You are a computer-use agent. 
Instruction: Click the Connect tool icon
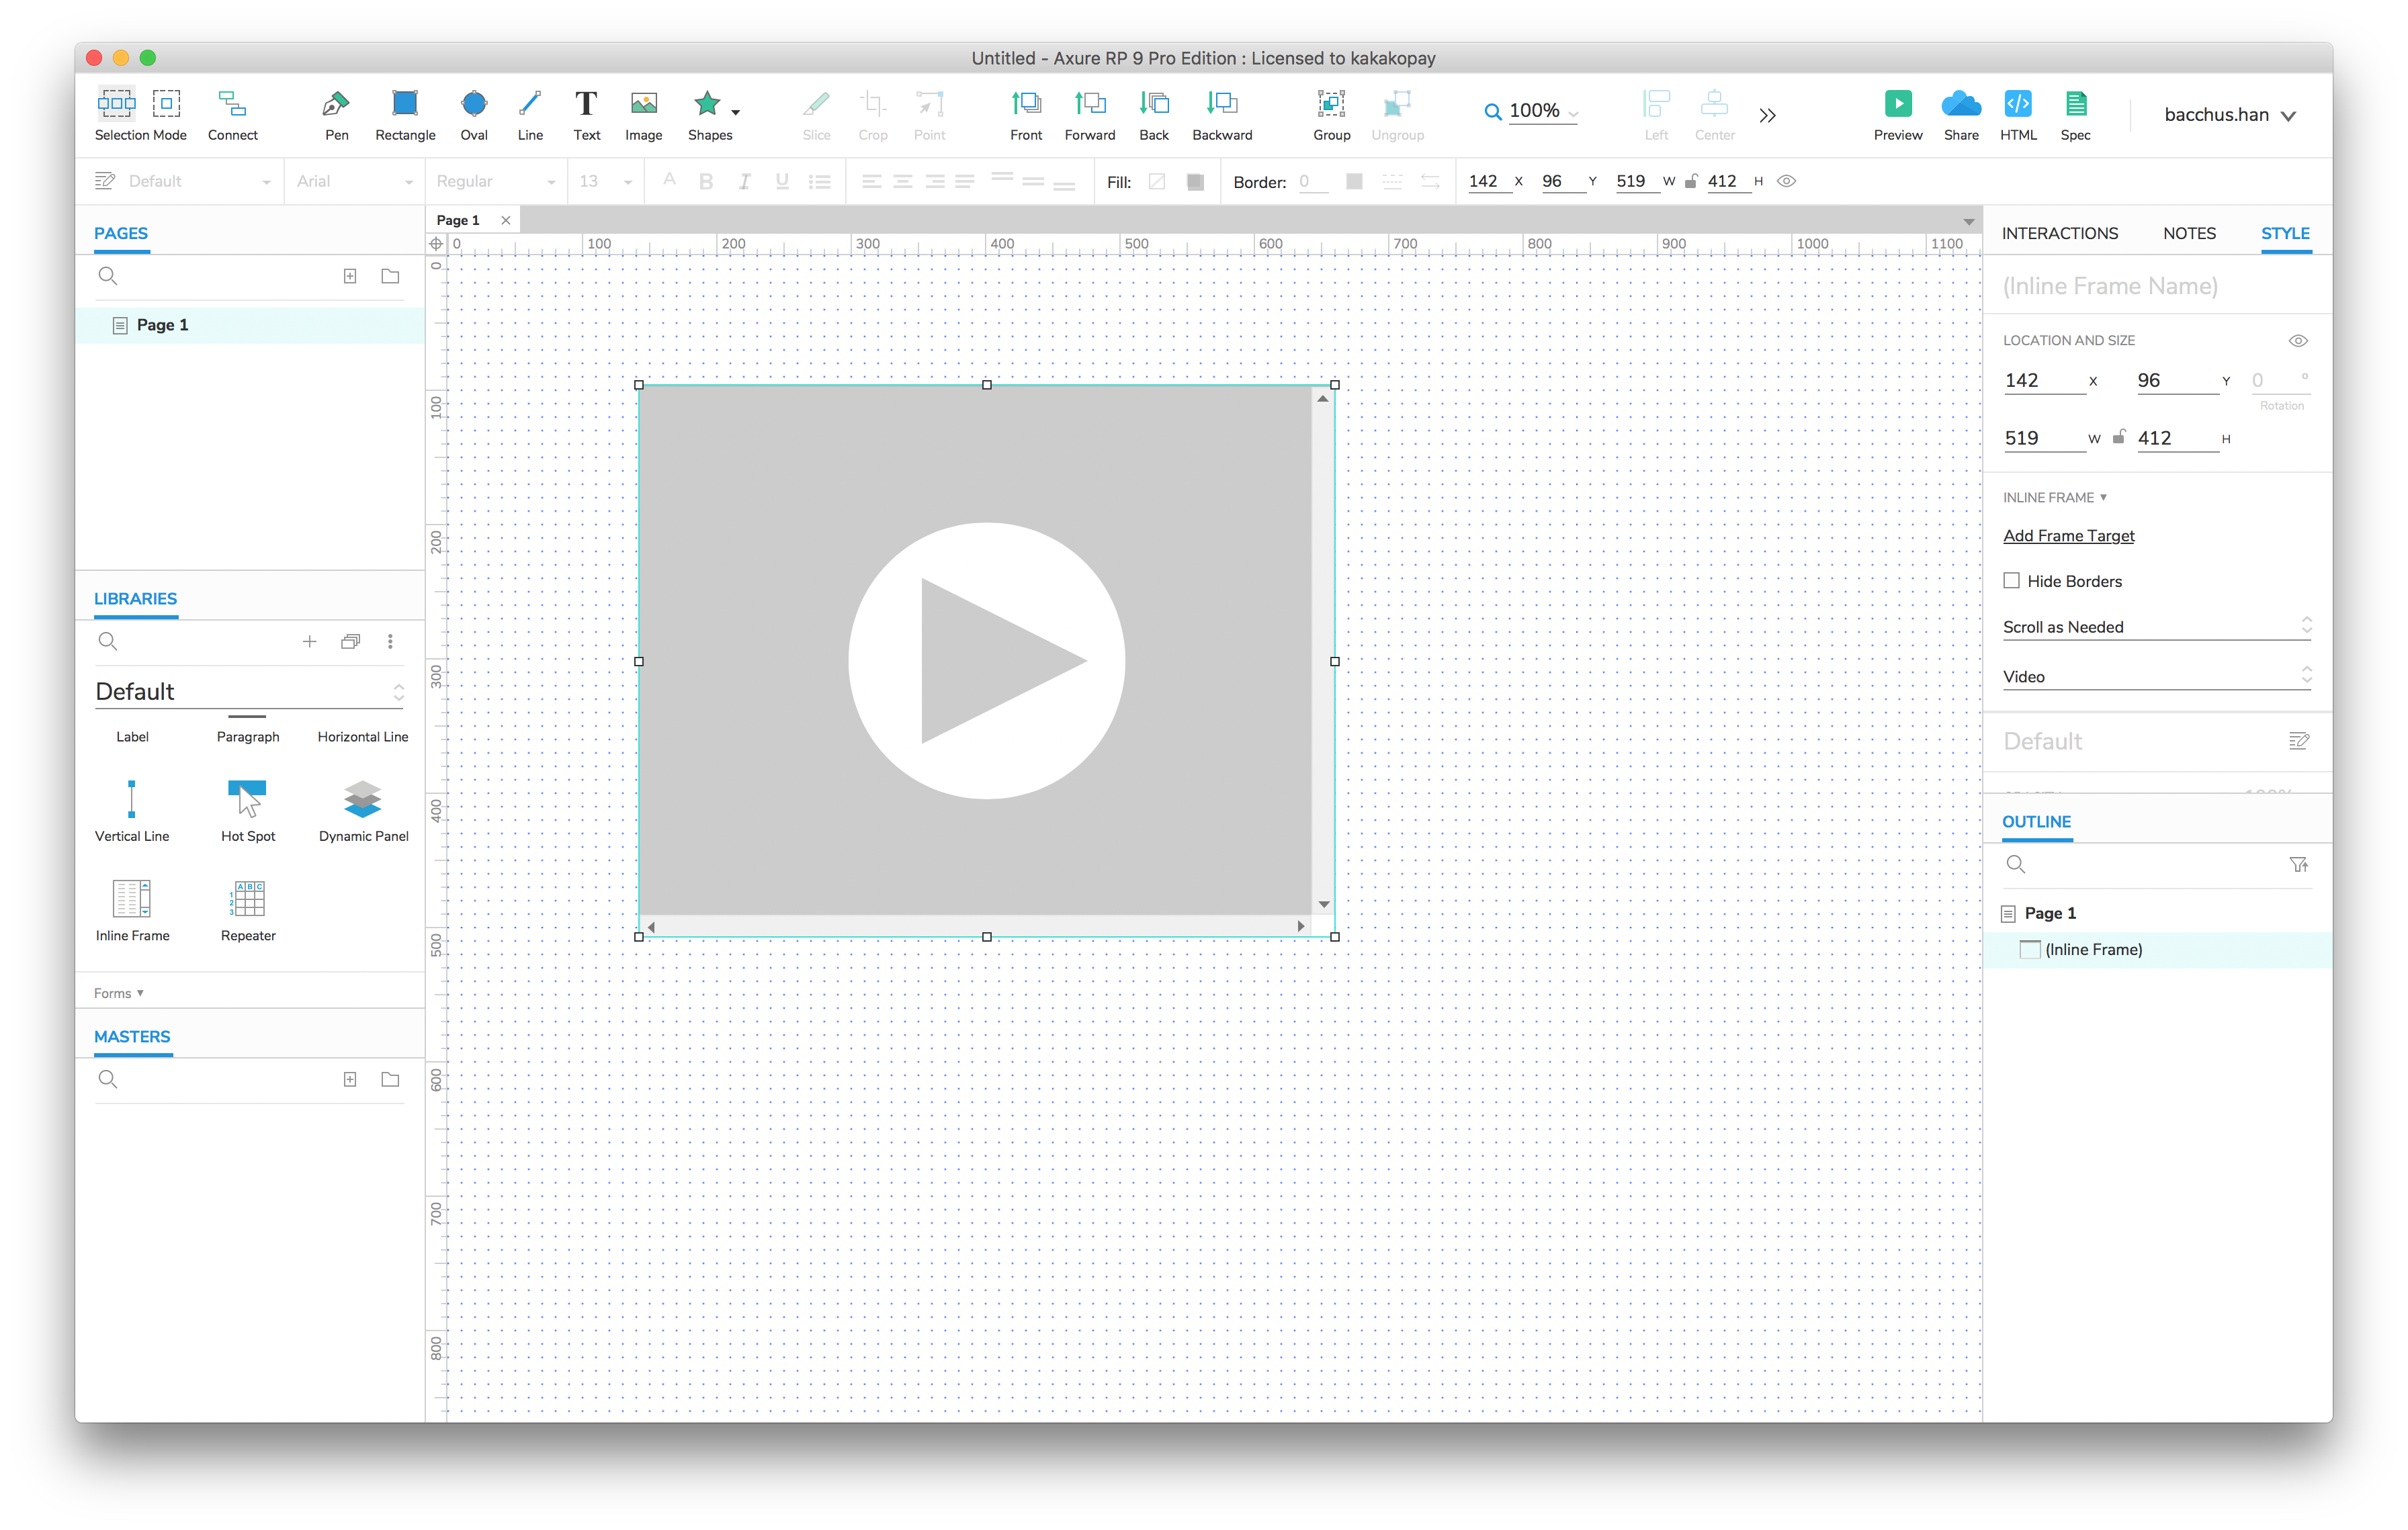pos(232,104)
